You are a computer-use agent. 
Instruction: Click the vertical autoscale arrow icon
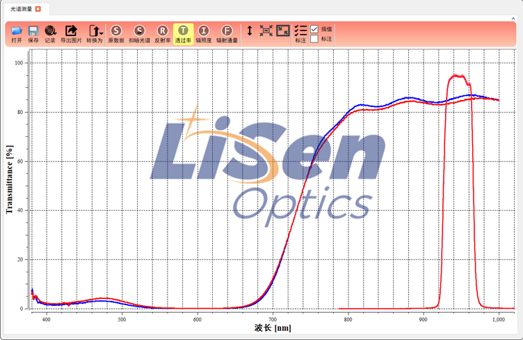point(250,31)
